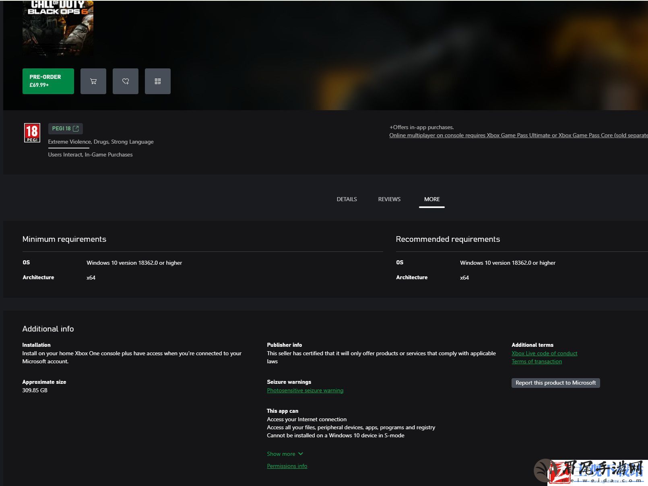Click Recommended requirements x64 architecture value

[x=464, y=278]
